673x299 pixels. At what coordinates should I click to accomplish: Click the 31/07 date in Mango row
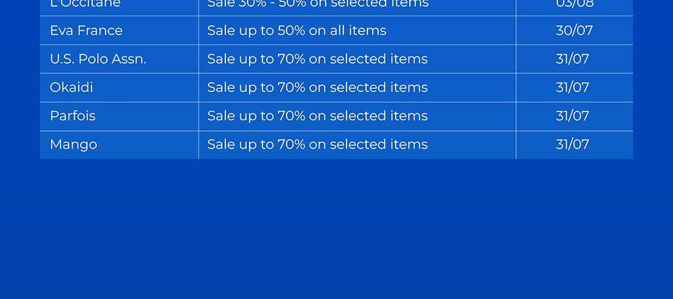[572, 144]
